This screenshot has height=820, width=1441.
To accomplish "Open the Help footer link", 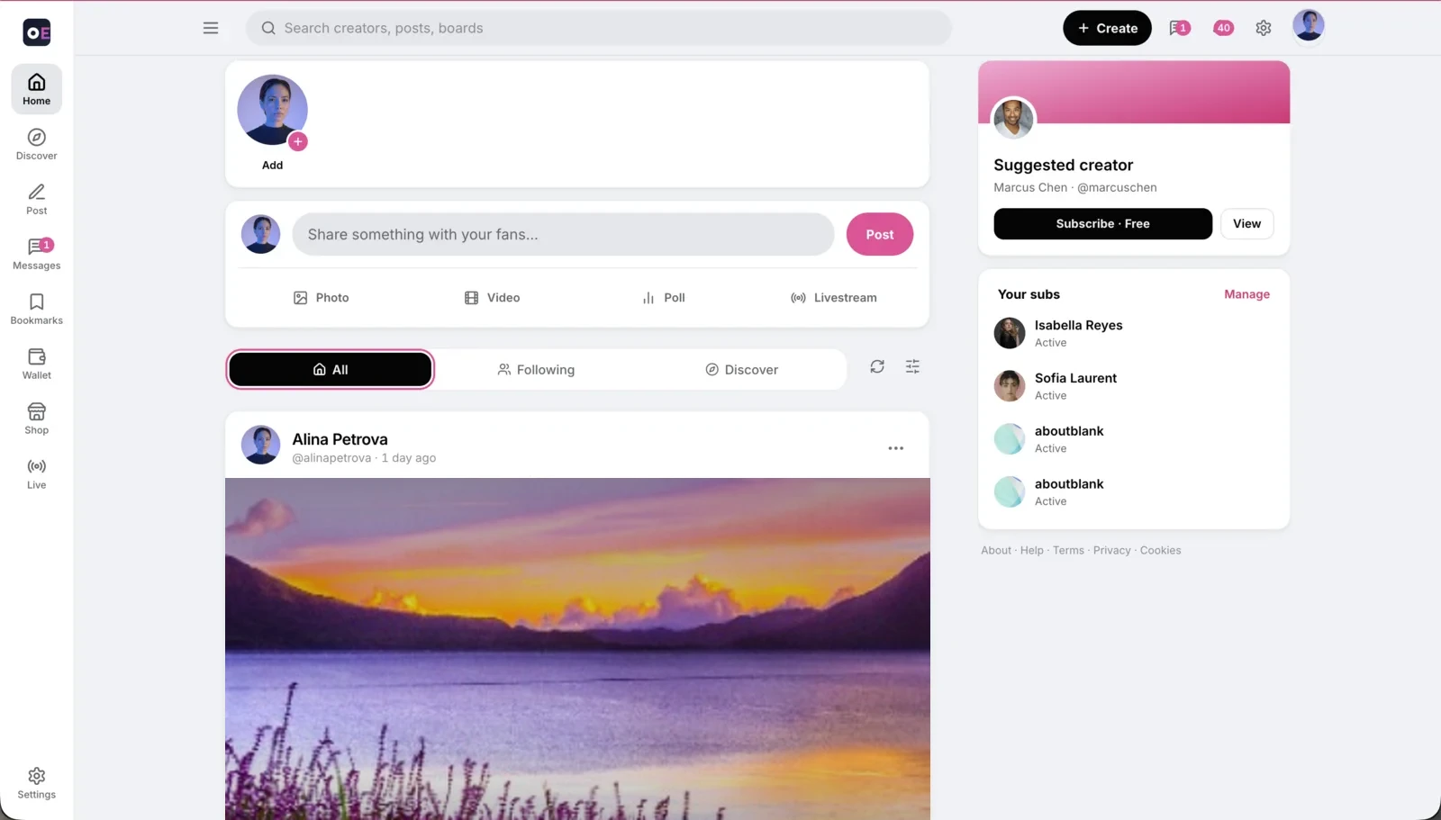I will (1031, 551).
